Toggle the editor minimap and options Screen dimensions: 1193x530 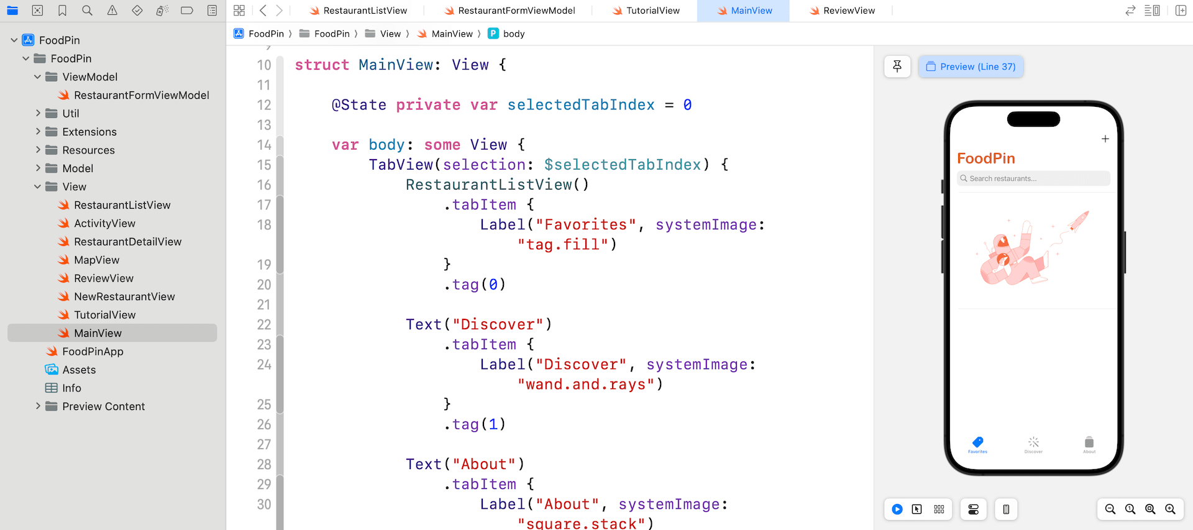click(1152, 11)
